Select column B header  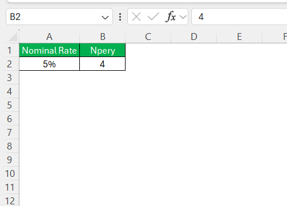(x=103, y=37)
